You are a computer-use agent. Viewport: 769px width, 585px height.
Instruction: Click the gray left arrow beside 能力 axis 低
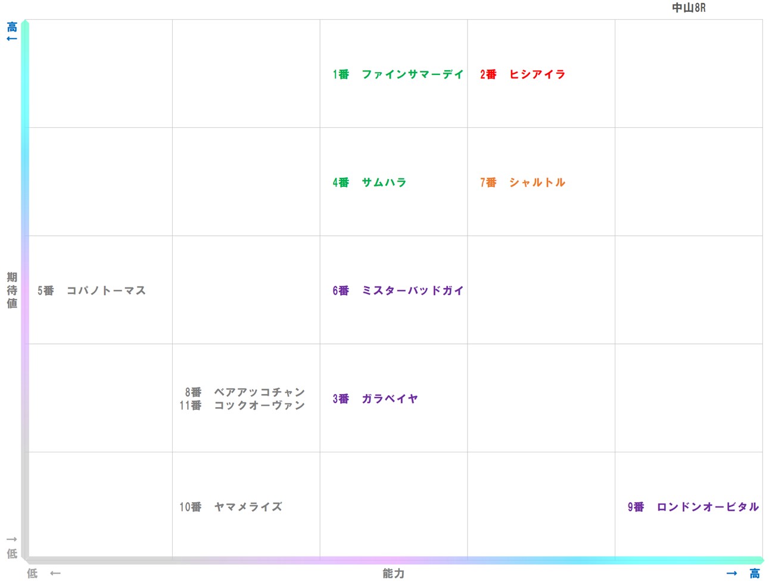(x=55, y=574)
